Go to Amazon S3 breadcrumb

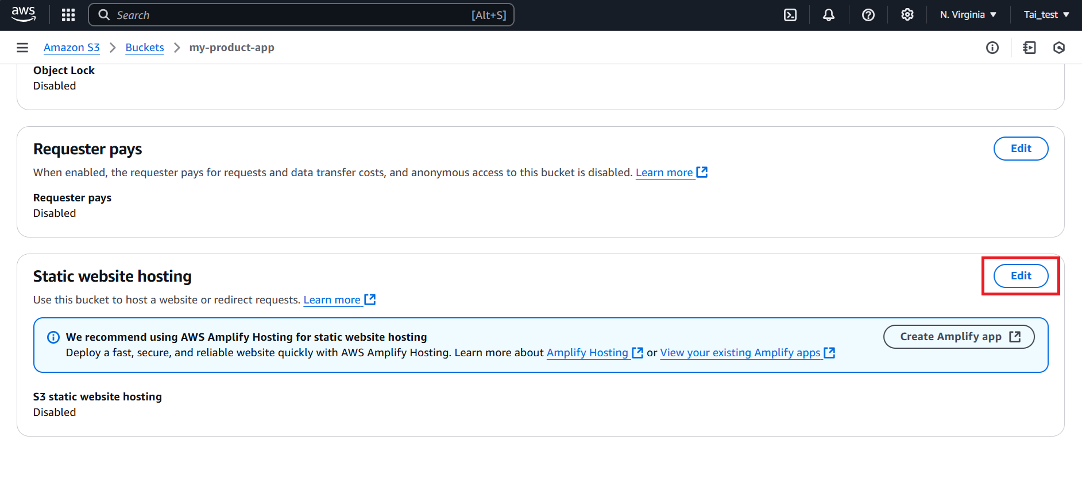coord(72,48)
